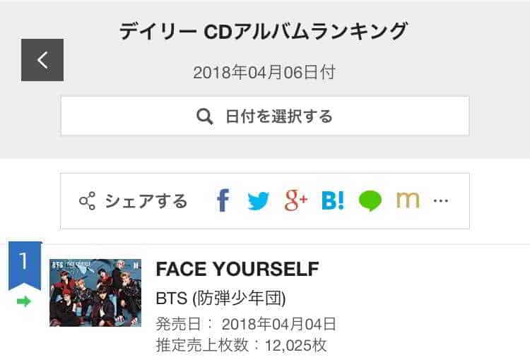Share via Hatena Bookmark icon
Viewport: 530px width, 362px height.
click(333, 201)
